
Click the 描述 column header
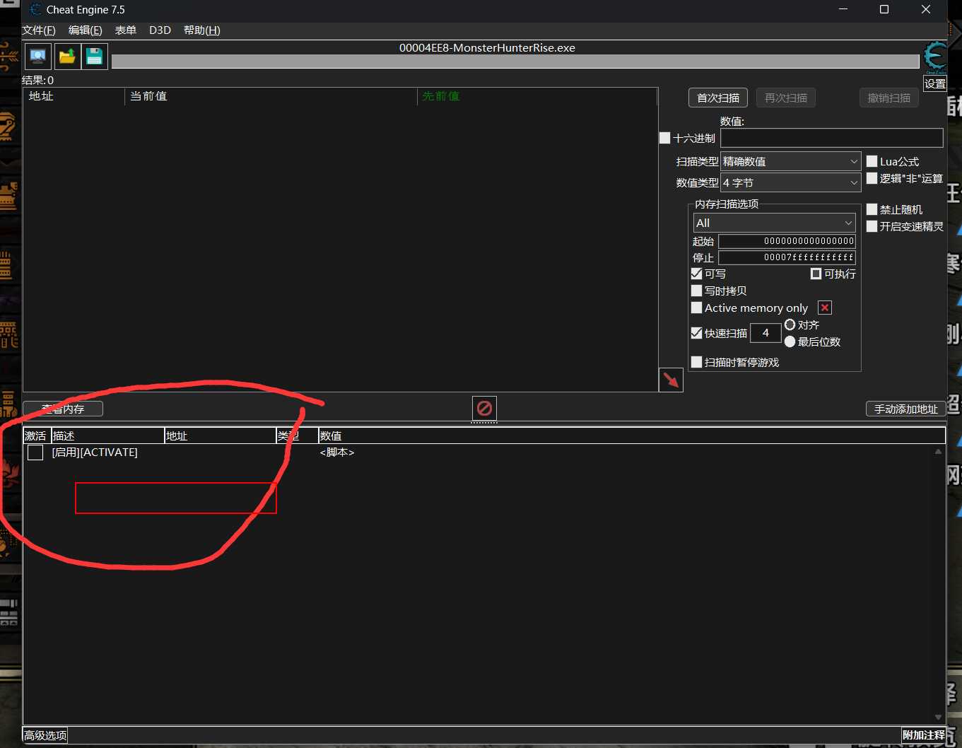tap(108, 436)
